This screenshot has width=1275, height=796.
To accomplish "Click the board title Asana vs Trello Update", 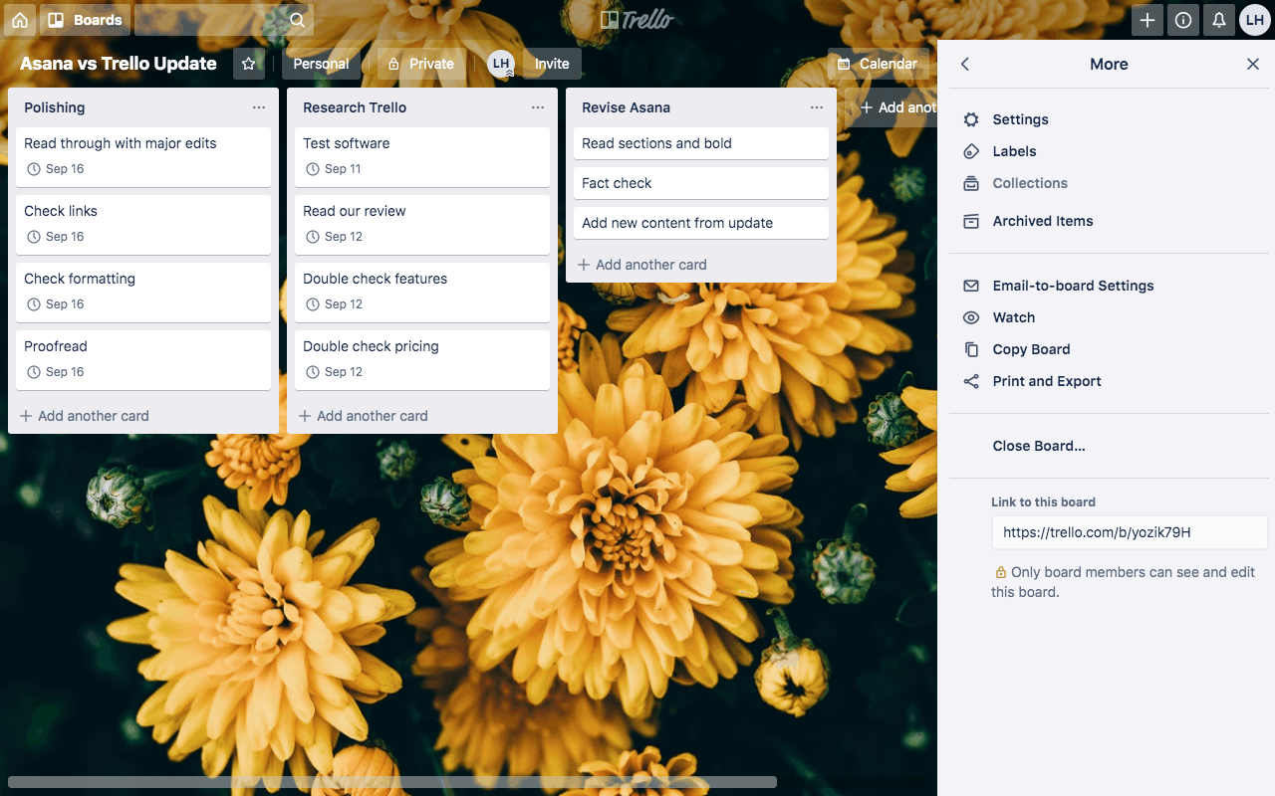I will click(x=119, y=64).
